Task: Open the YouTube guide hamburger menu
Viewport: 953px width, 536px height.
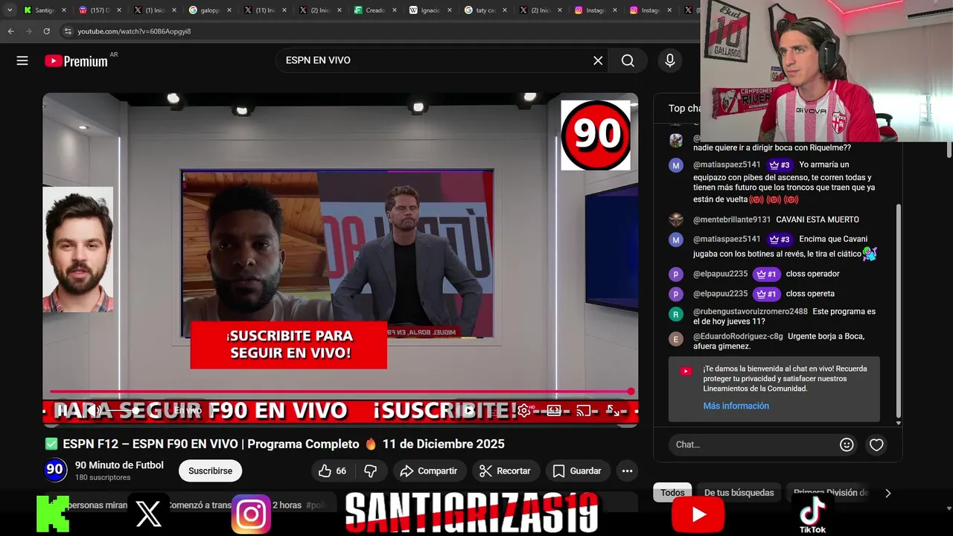Action: tap(22, 61)
